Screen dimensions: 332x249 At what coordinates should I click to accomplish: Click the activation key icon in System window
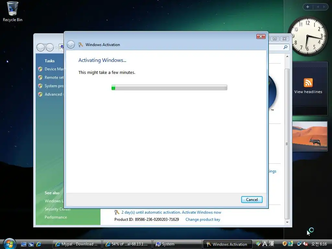click(117, 212)
